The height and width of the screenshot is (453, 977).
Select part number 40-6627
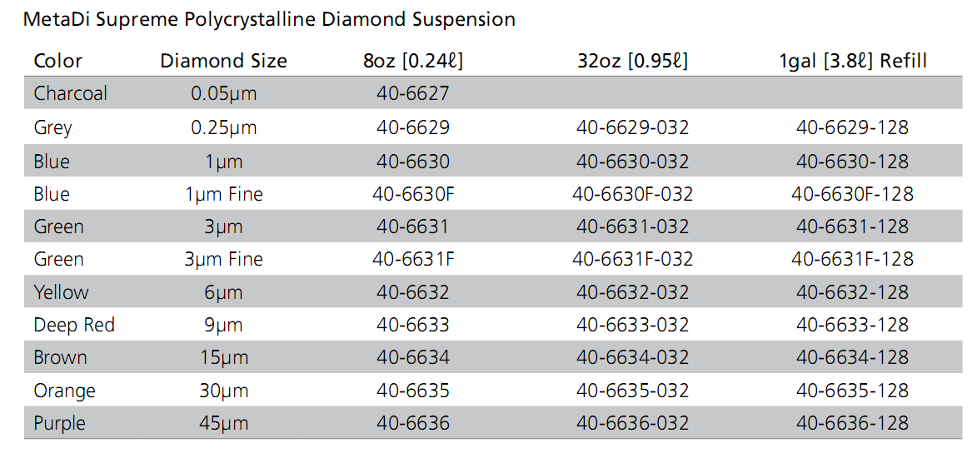coord(412,93)
